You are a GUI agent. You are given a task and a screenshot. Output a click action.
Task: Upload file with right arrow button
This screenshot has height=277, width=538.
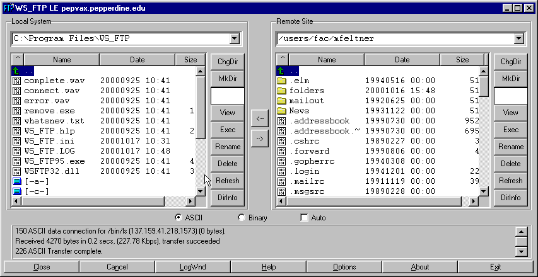click(x=260, y=138)
